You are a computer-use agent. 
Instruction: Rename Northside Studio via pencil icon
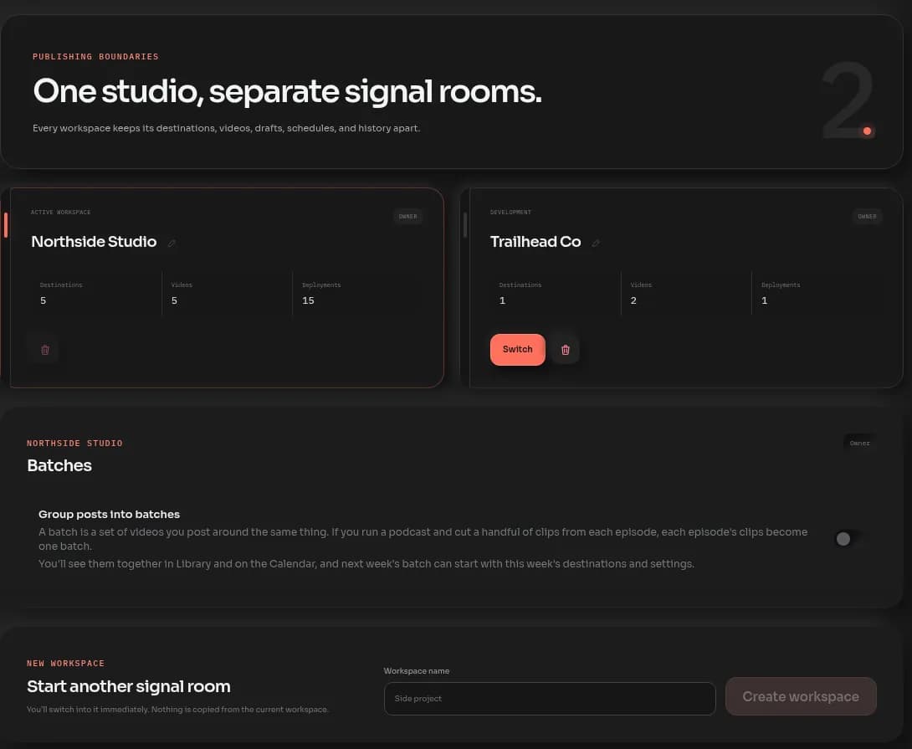coord(172,243)
